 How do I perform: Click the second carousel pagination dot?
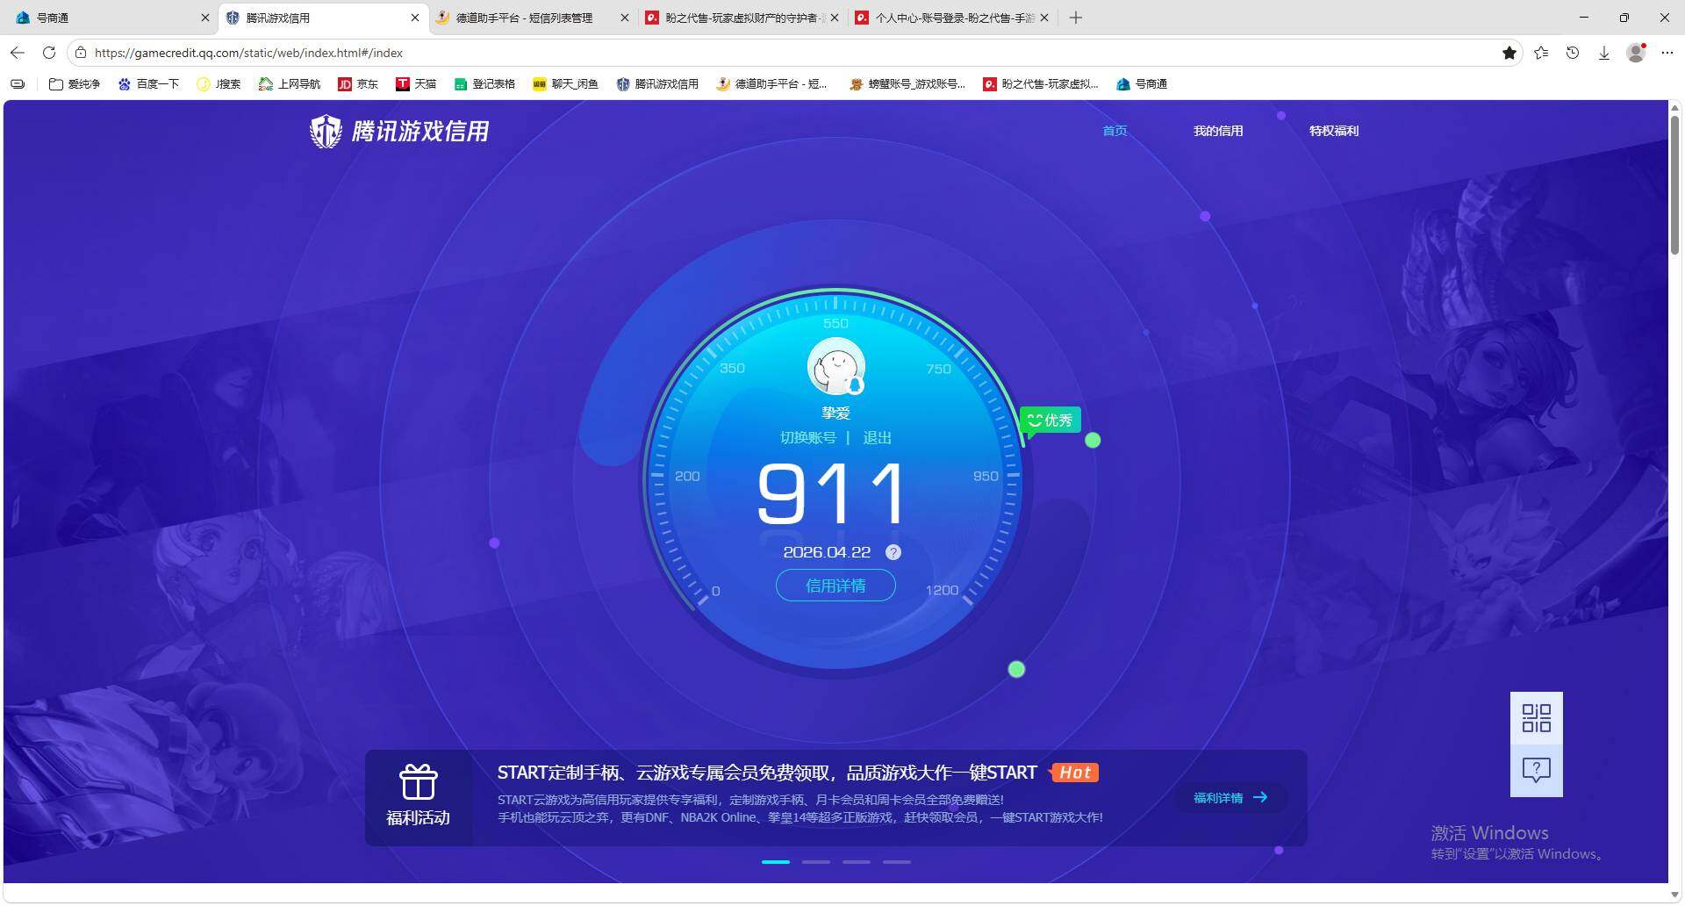(815, 862)
